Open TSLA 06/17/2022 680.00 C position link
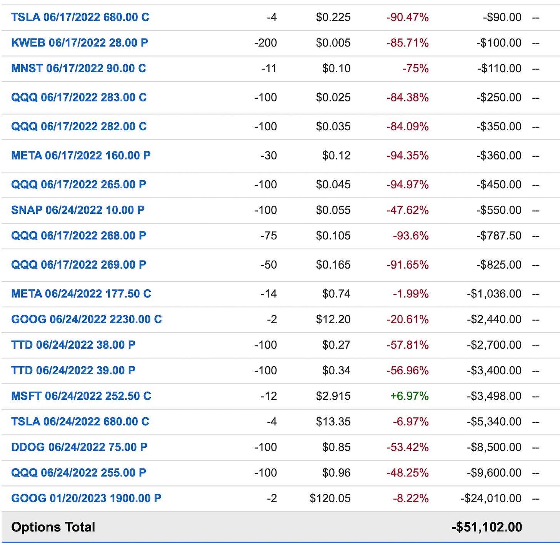560x543 pixels. pos(80,17)
